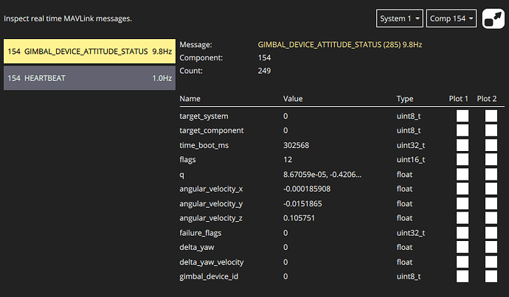Open the Comp 154 dropdown
The width and height of the screenshot is (509, 297).
tap(451, 18)
